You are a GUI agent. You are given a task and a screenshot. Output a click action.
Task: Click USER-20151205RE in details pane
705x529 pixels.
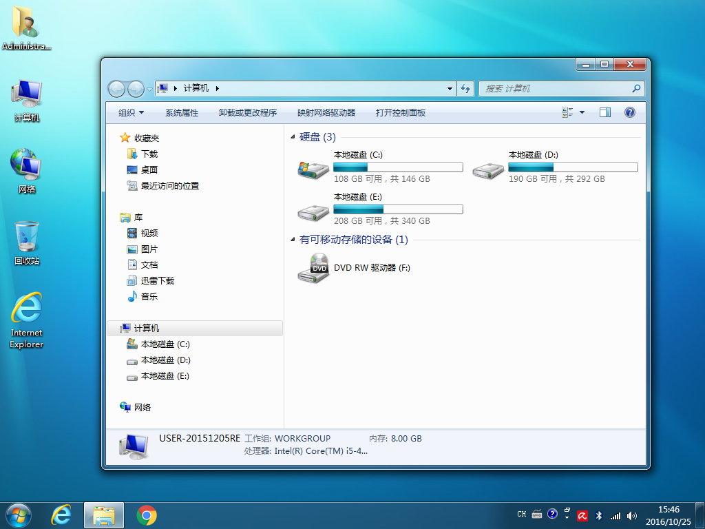coord(200,438)
